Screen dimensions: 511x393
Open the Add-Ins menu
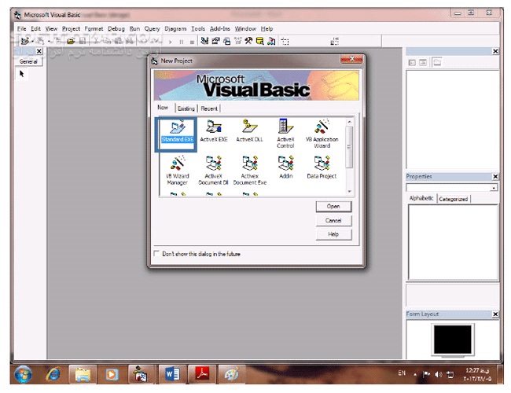220,28
